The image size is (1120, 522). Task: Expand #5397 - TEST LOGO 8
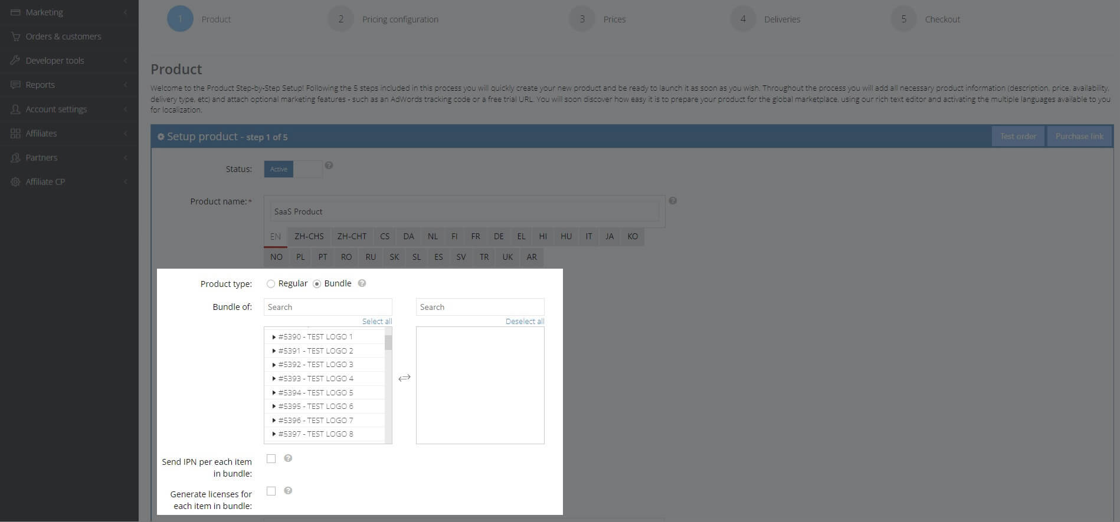click(274, 434)
